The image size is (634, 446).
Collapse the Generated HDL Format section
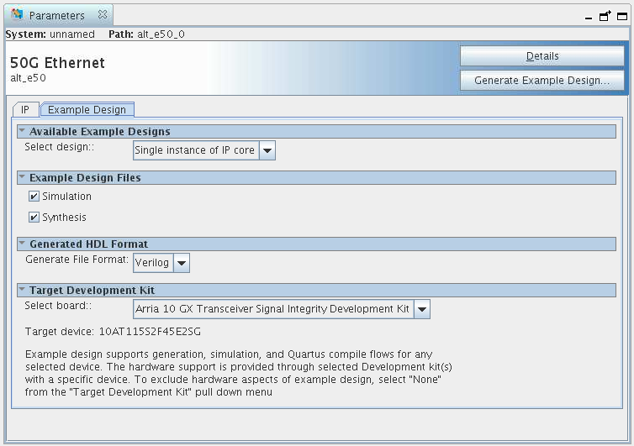(22, 244)
